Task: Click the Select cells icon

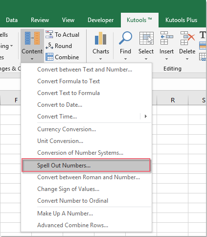Action: pos(146,38)
